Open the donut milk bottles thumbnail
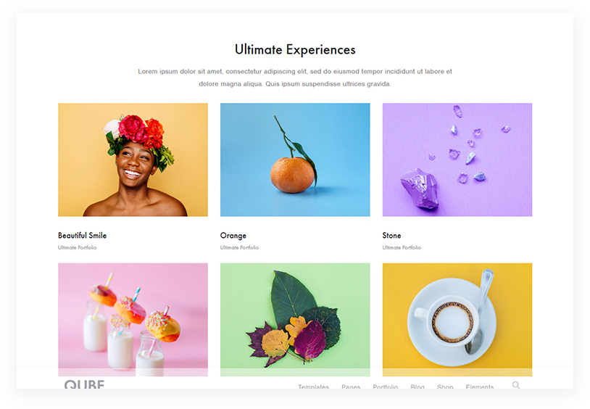590x409 pixels. click(x=133, y=319)
